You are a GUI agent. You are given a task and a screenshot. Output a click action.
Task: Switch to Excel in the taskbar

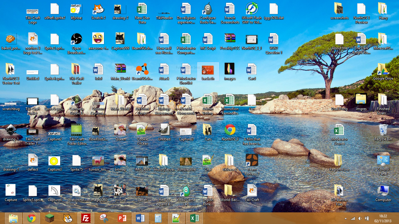[x=194, y=218]
